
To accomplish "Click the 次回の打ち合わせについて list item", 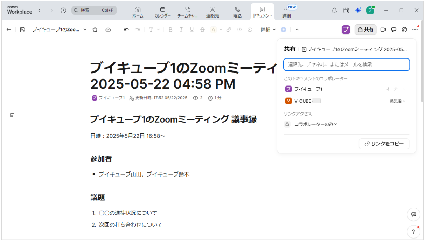I will (x=131, y=225).
